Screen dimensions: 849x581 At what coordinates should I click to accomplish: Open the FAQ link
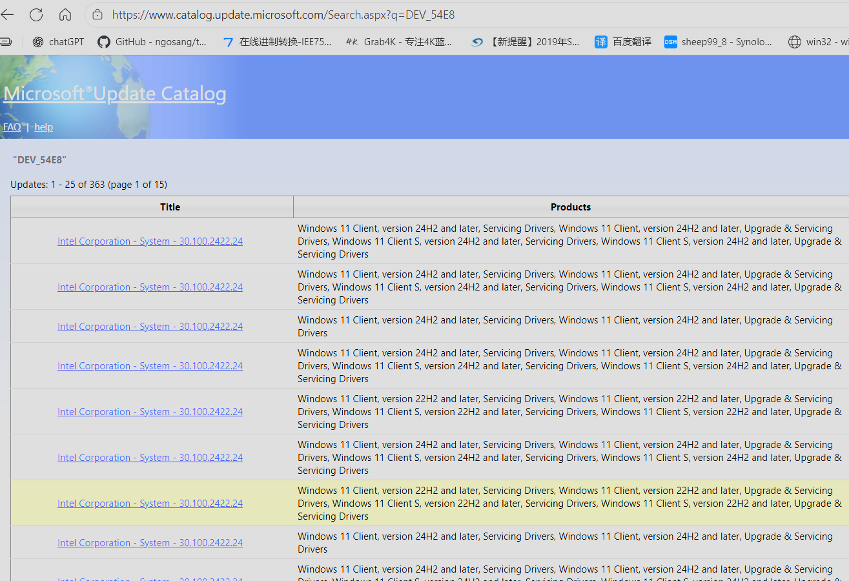(12, 127)
